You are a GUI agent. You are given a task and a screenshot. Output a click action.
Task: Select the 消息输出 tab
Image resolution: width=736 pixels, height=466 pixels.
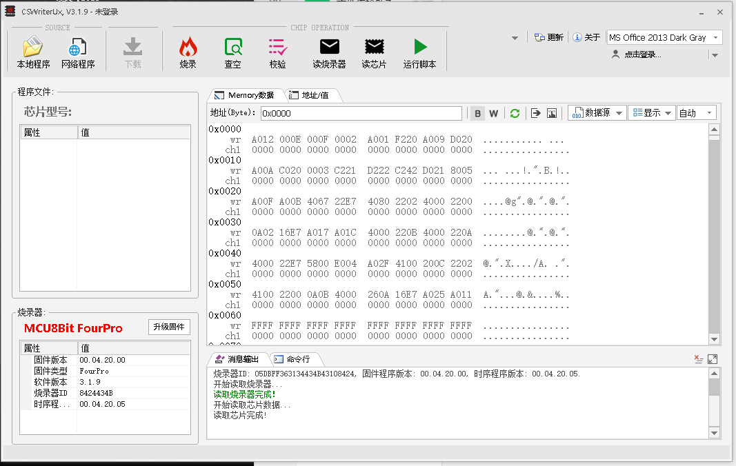pos(237,359)
